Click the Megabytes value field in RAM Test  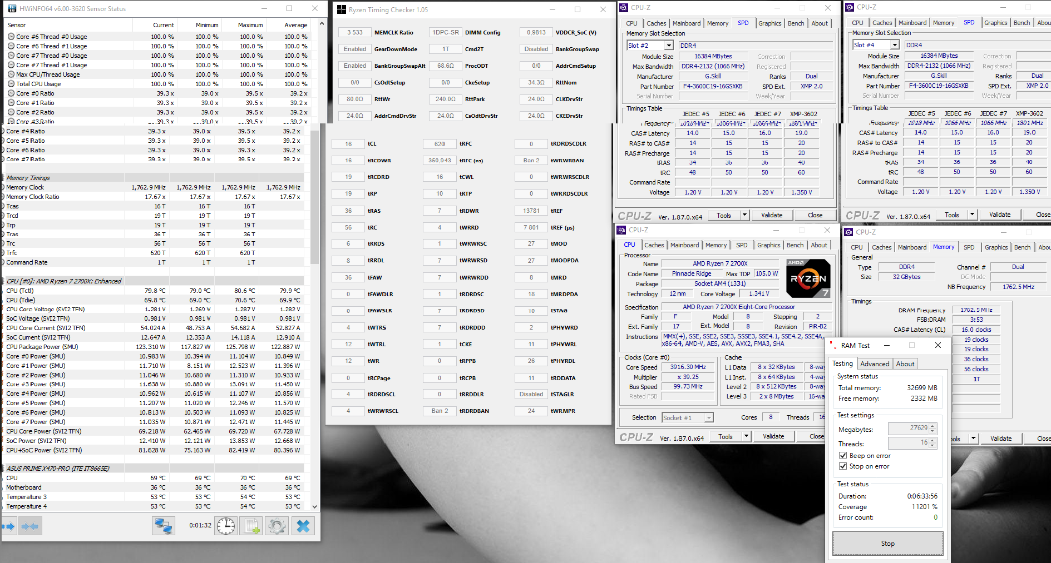tap(909, 429)
